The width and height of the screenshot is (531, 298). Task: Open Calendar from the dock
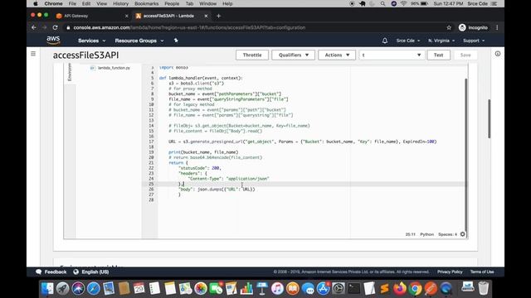click(x=139, y=289)
